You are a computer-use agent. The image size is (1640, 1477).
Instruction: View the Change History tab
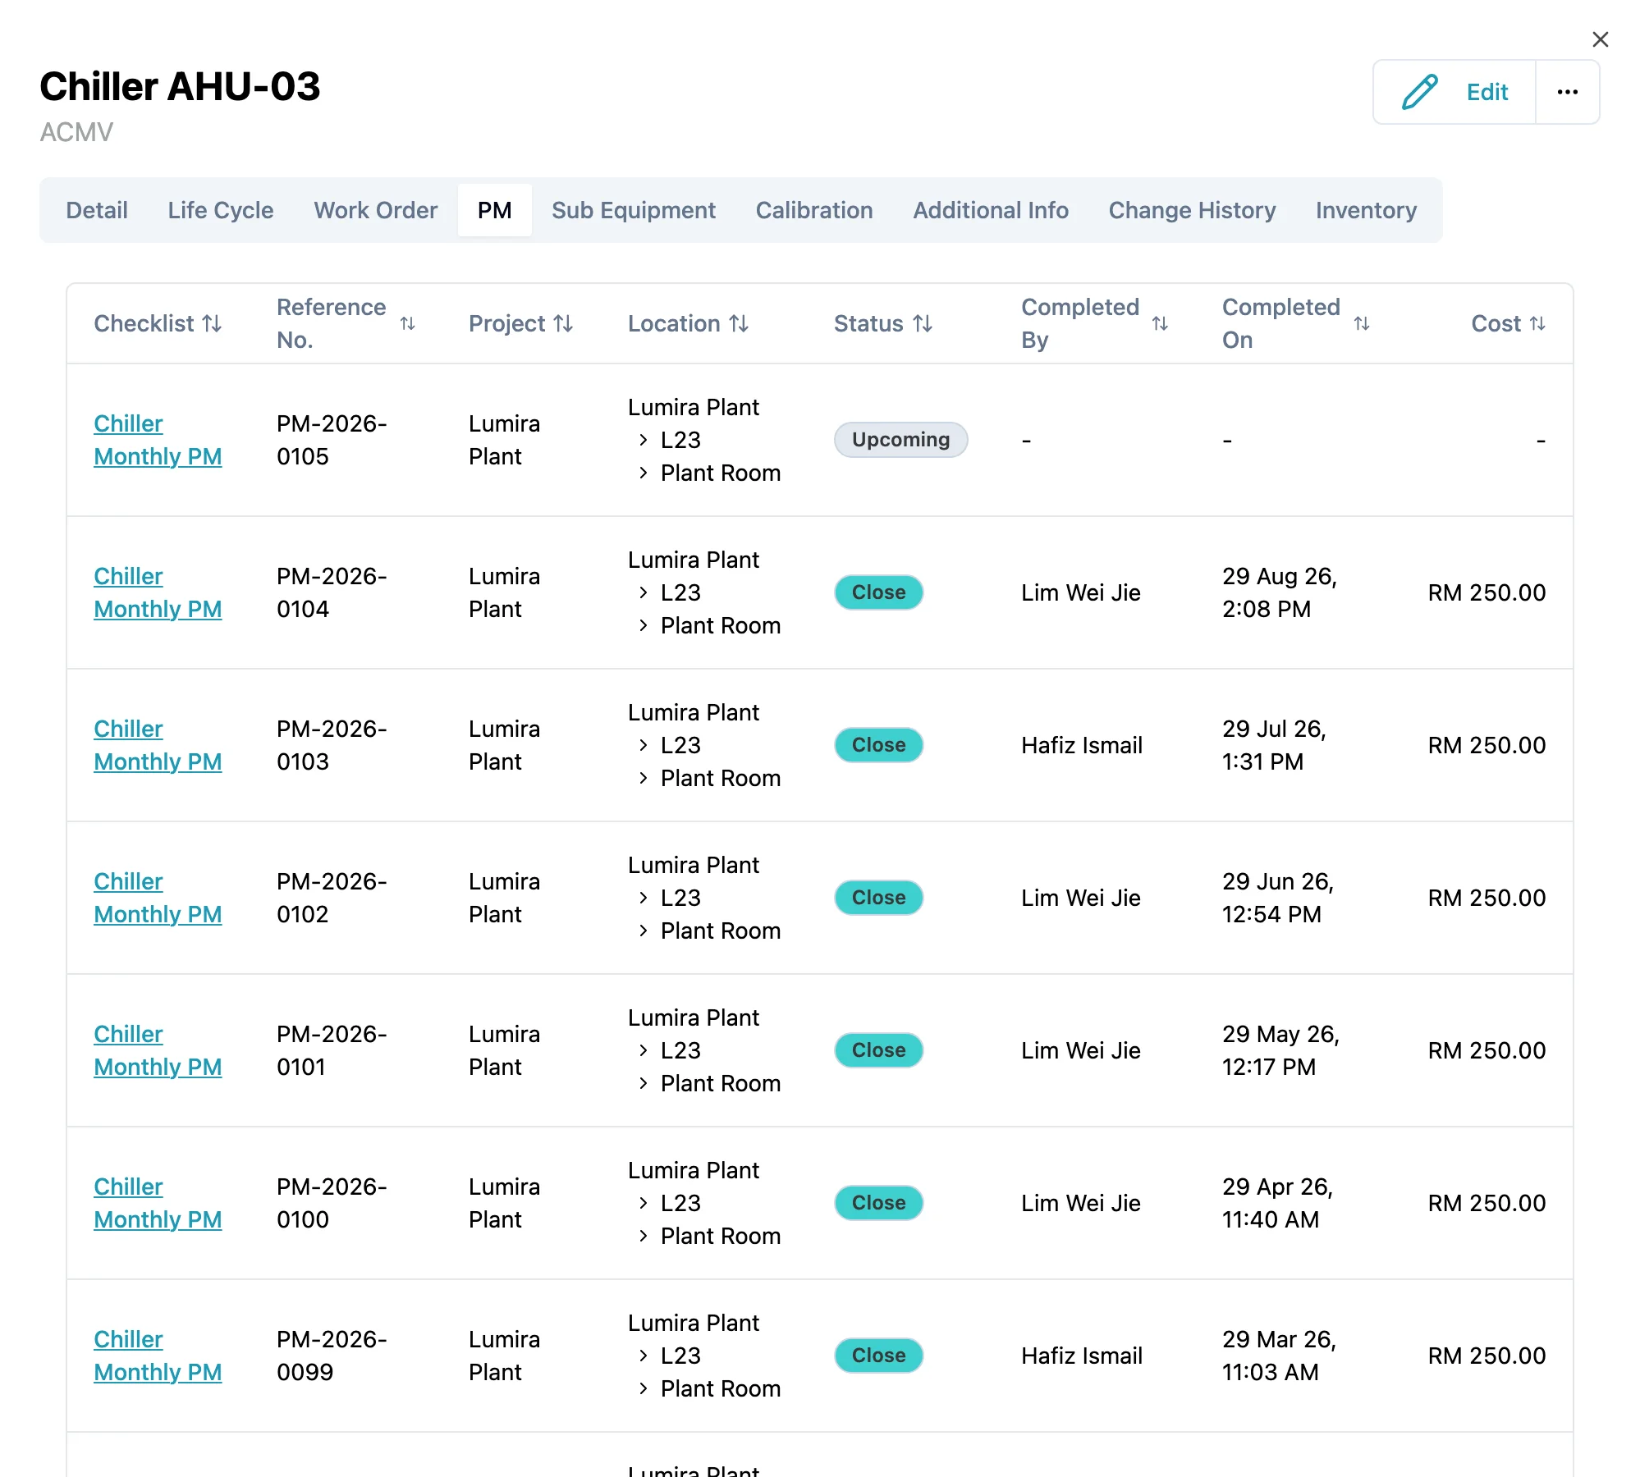coord(1192,210)
